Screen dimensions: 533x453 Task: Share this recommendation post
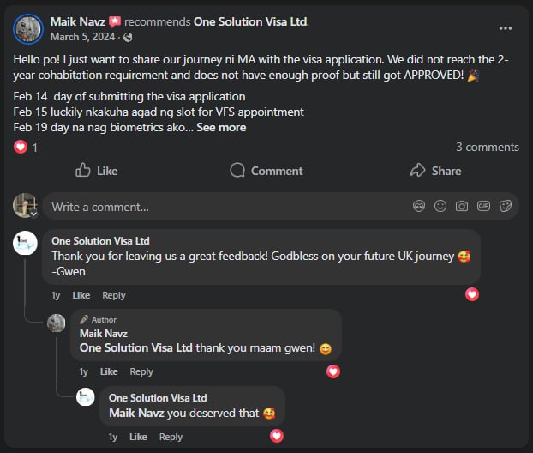tap(435, 171)
